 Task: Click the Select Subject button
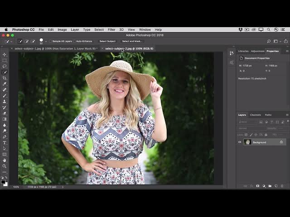coord(107,41)
